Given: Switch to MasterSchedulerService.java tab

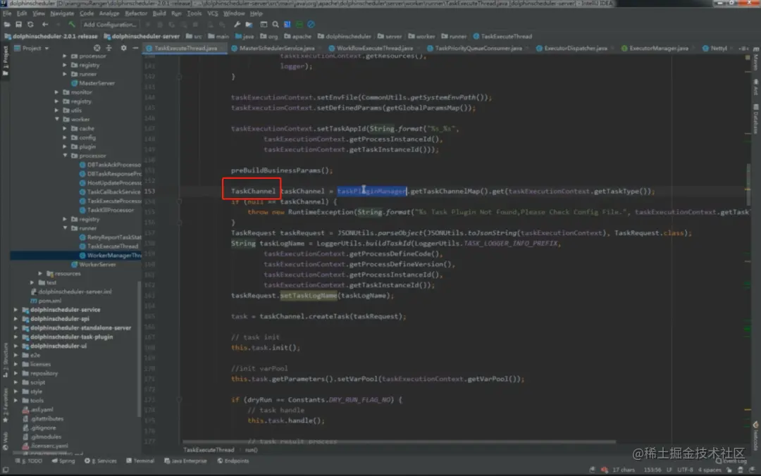Looking at the screenshot, I should [x=273, y=48].
